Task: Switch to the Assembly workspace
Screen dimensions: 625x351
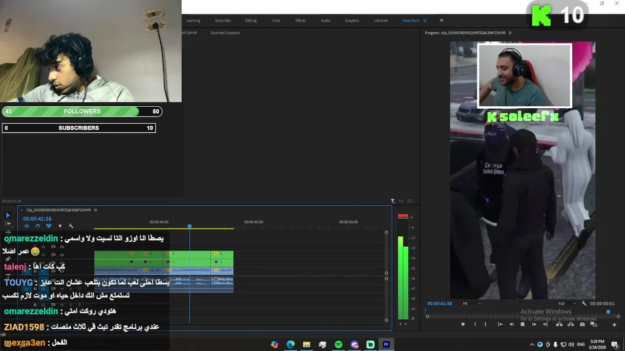Action: click(x=223, y=20)
